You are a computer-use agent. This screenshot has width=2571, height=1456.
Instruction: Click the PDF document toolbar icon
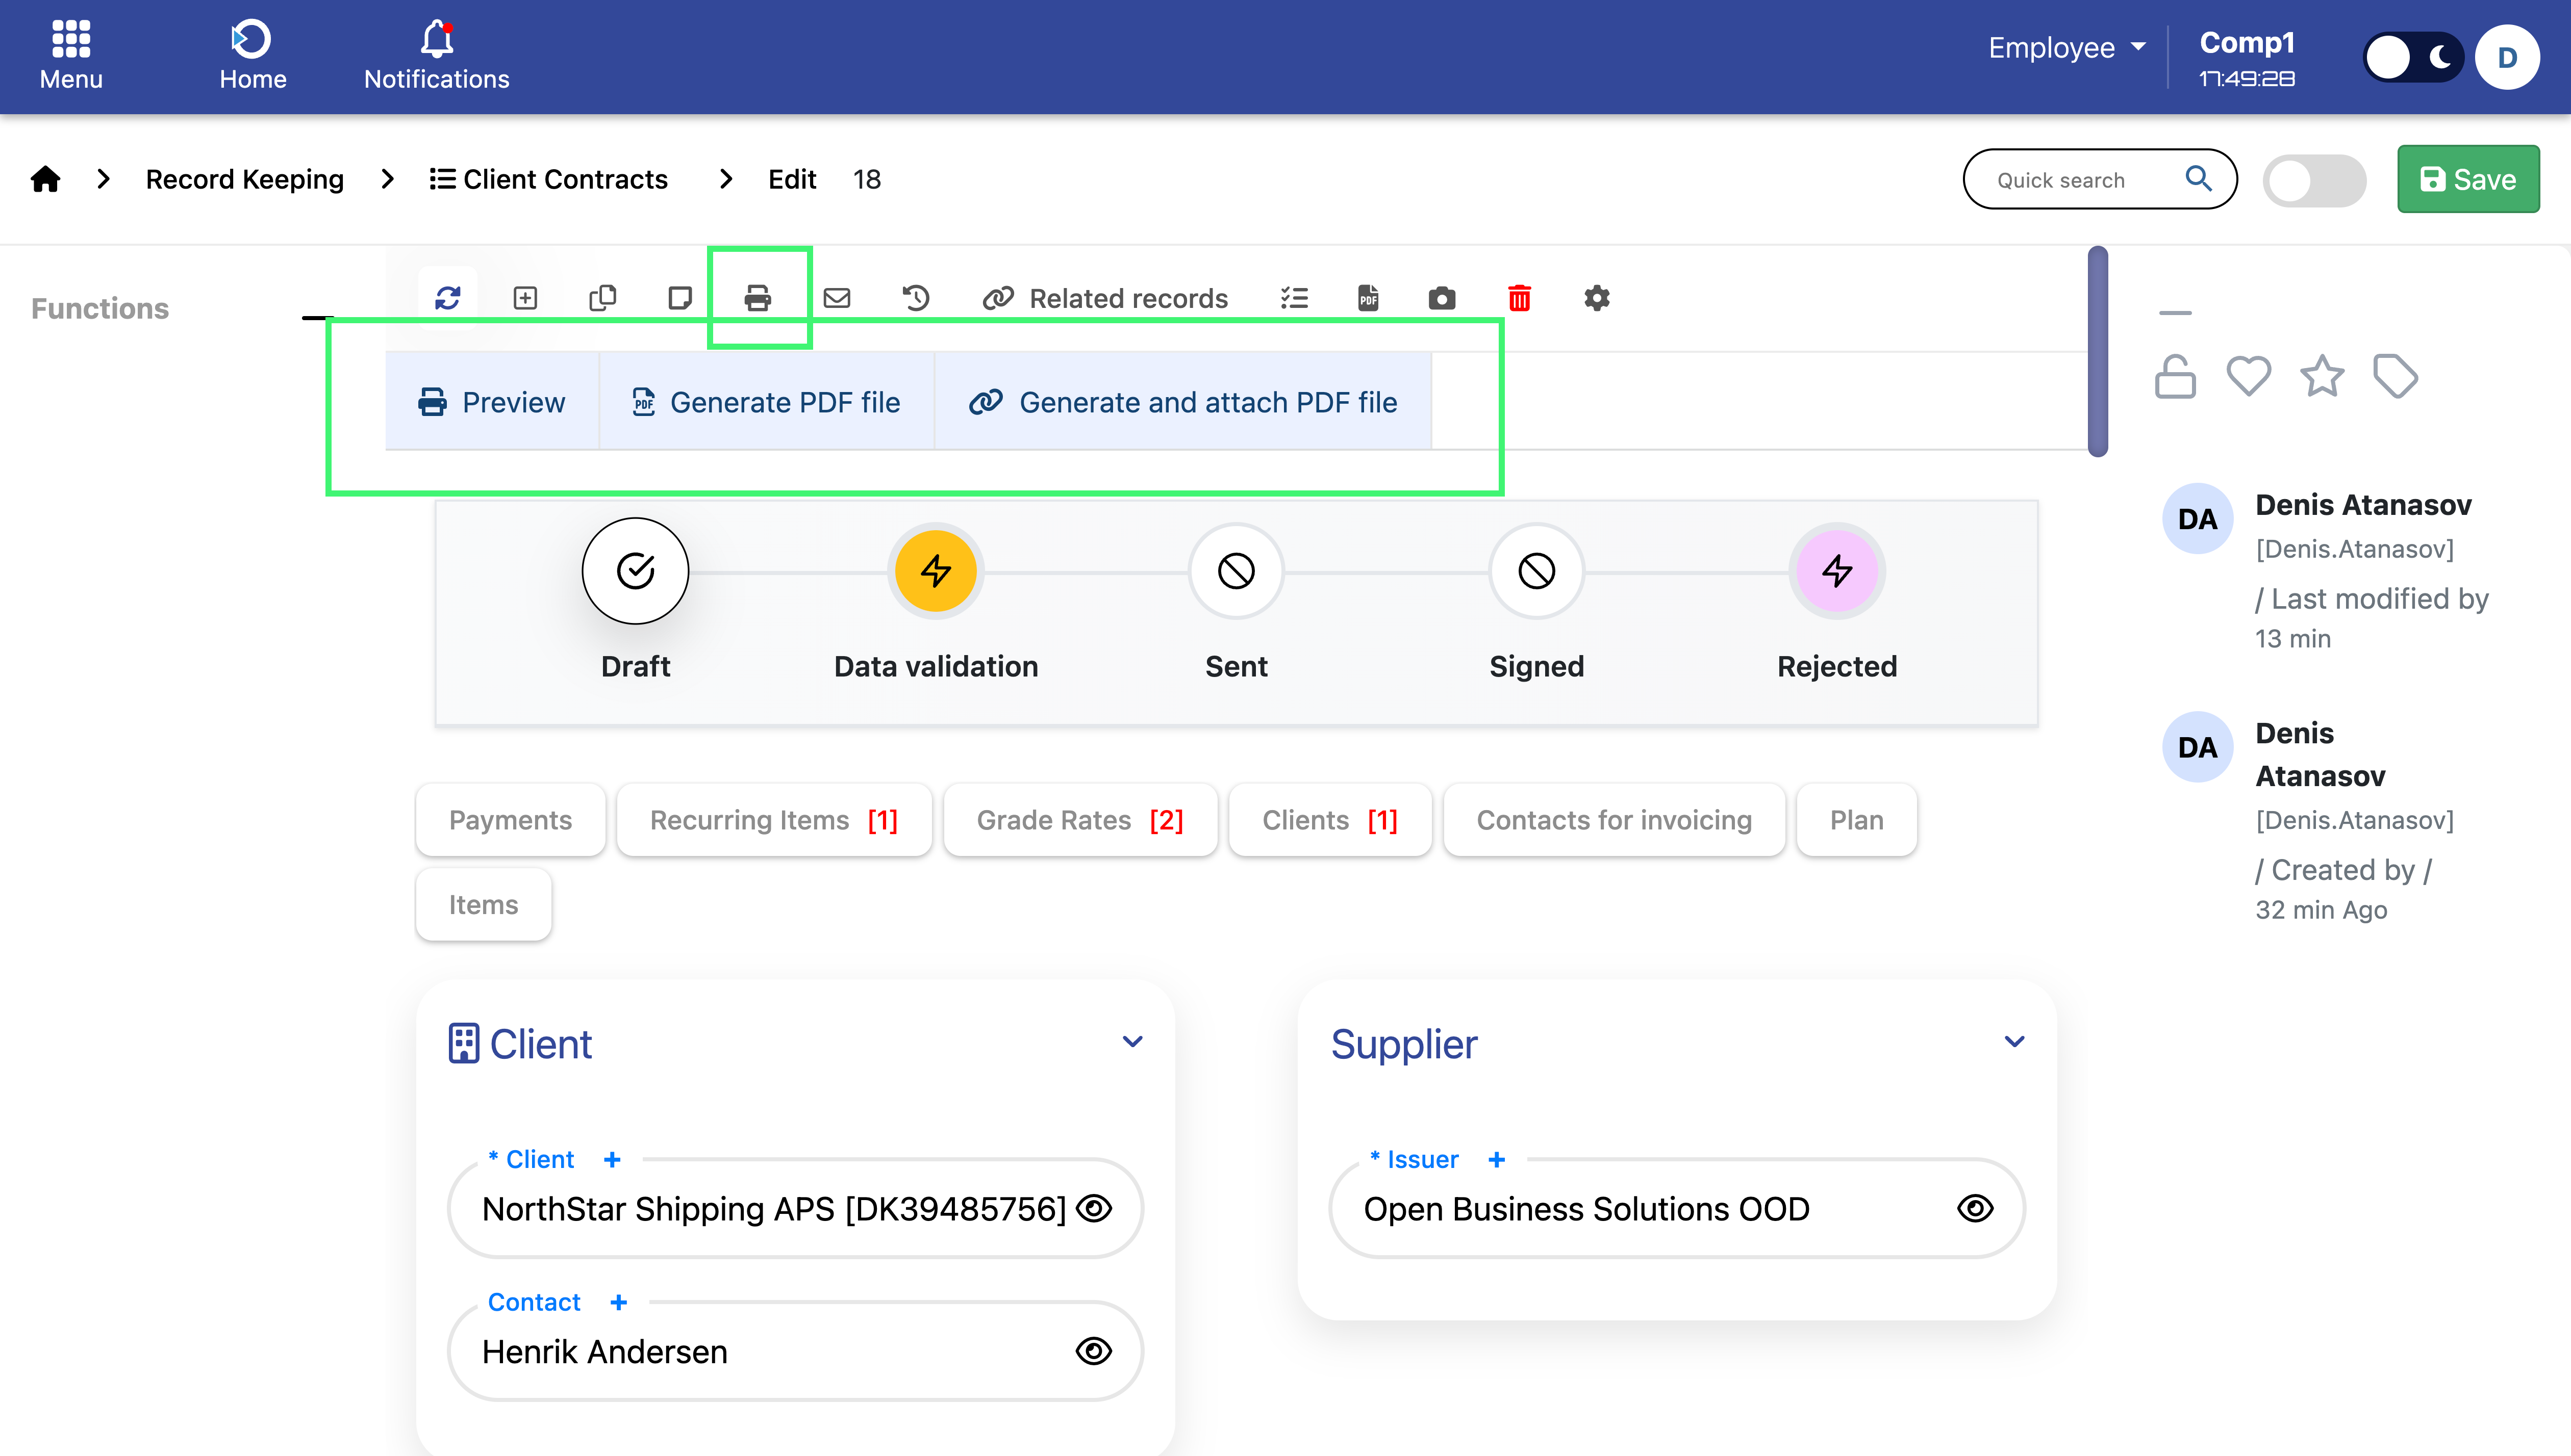point(1368,298)
